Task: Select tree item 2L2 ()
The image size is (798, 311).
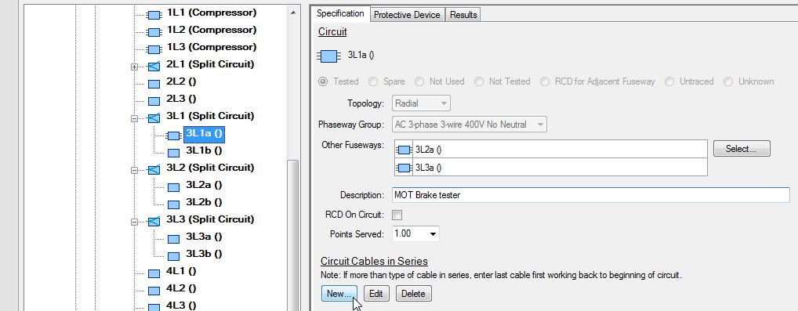Action: [181, 81]
